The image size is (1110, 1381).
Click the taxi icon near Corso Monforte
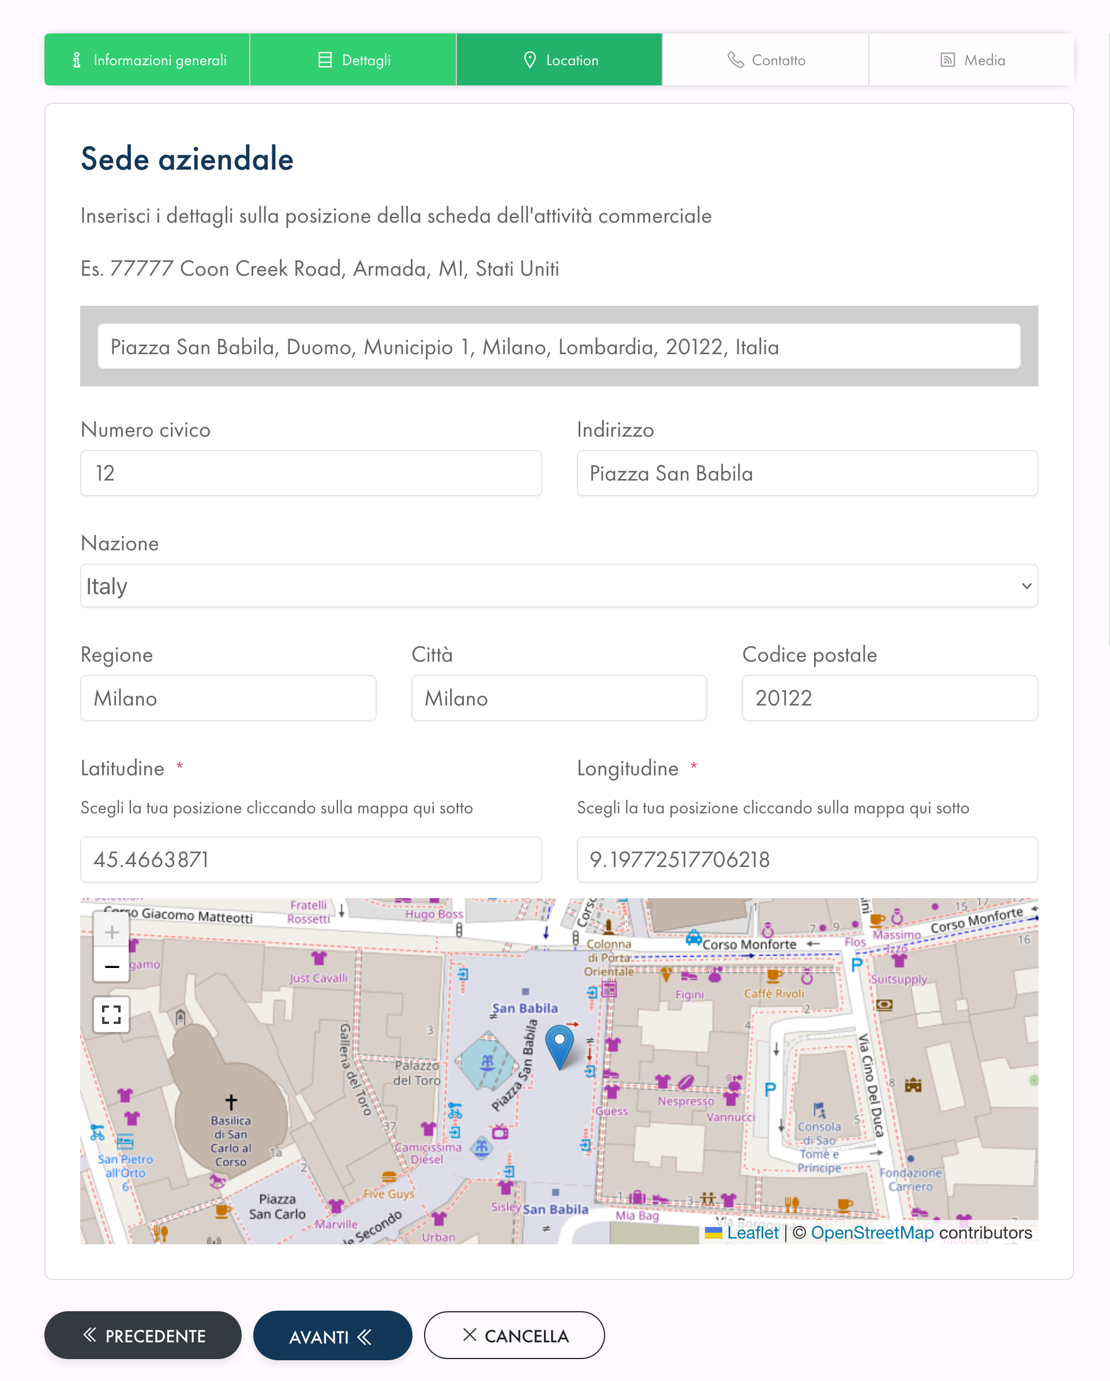(x=693, y=938)
